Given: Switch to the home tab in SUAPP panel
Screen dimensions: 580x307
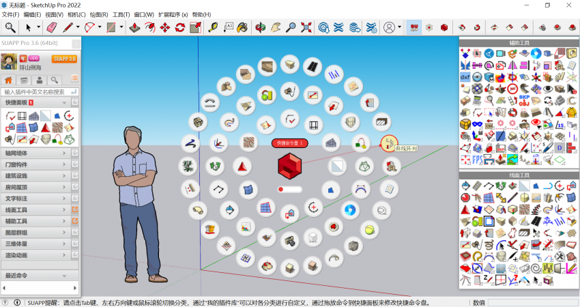Looking at the screenshot, I should (8, 80).
